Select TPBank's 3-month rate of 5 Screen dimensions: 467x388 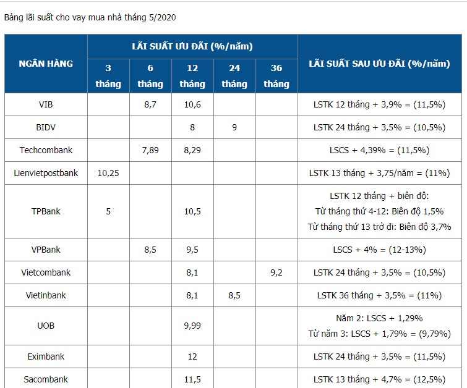(x=108, y=211)
